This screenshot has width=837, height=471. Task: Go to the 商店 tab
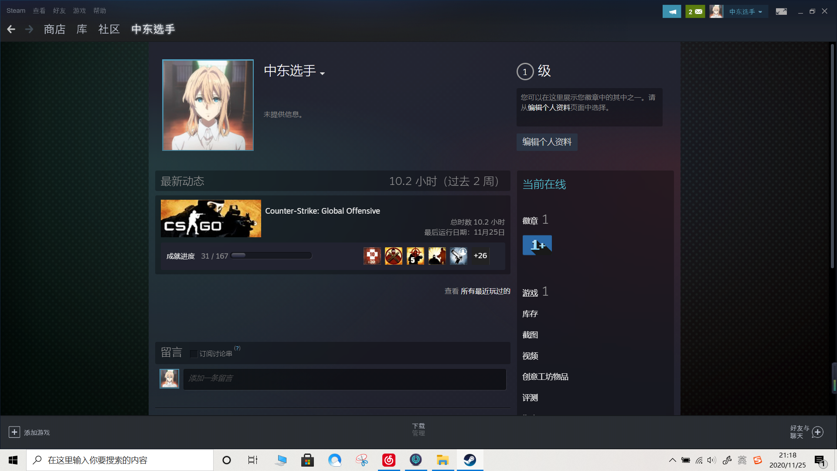point(55,29)
